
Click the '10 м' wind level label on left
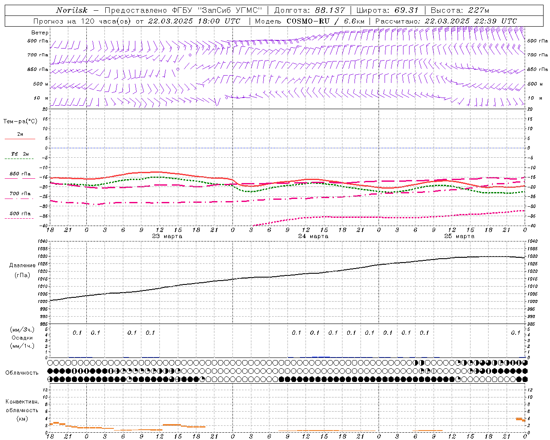[41, 98]
